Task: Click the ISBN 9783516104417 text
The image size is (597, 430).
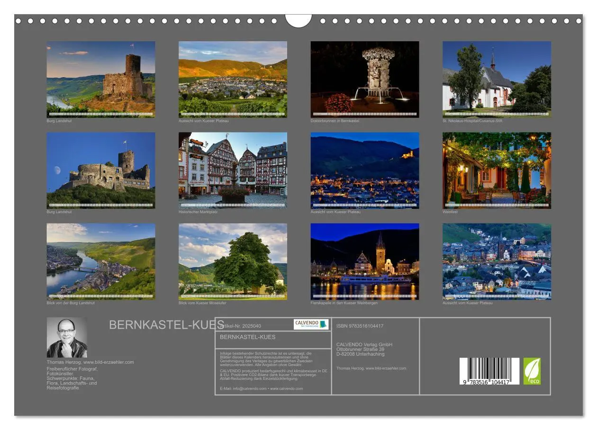Action: pyautogui.click(x=360, y=326)
